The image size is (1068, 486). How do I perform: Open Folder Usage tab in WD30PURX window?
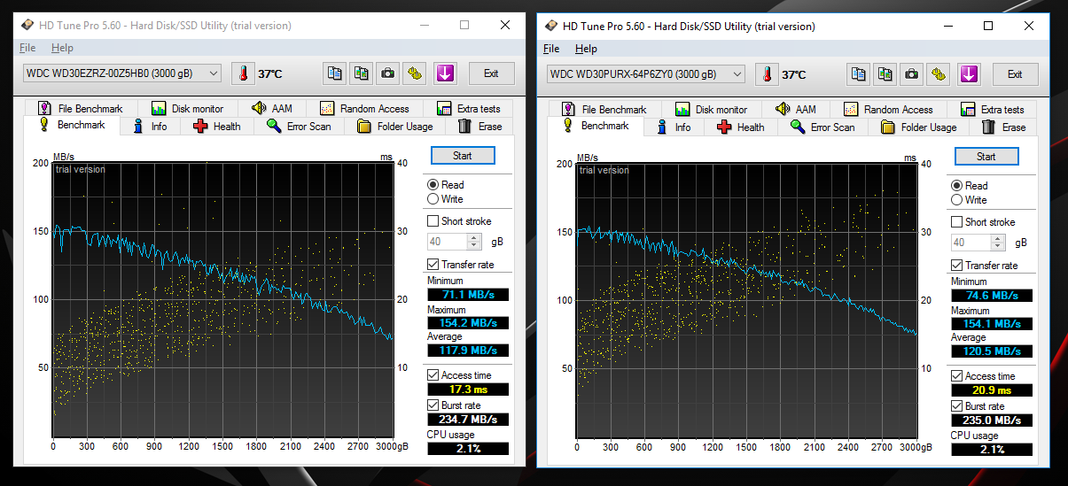click(919, 127)
